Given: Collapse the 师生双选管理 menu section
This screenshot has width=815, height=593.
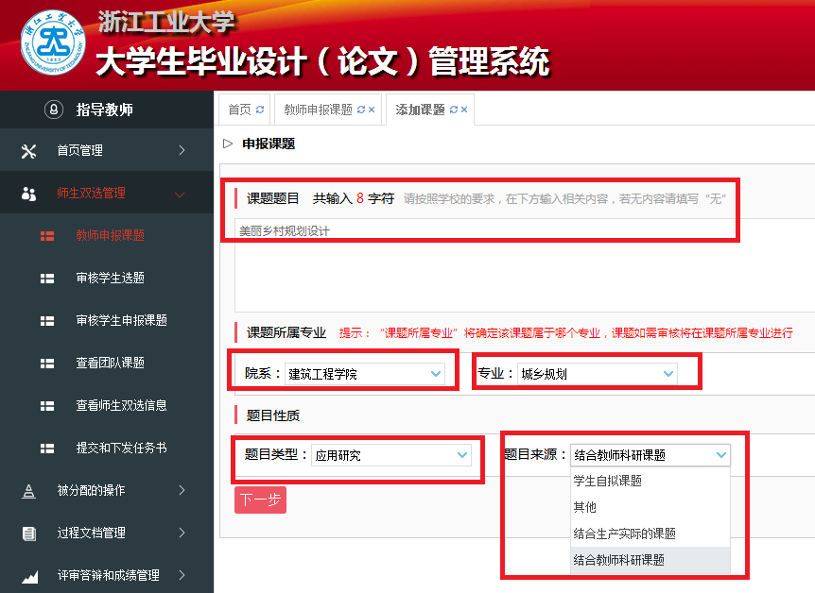Looking at the screenshot, I should (x=106, y=193).
